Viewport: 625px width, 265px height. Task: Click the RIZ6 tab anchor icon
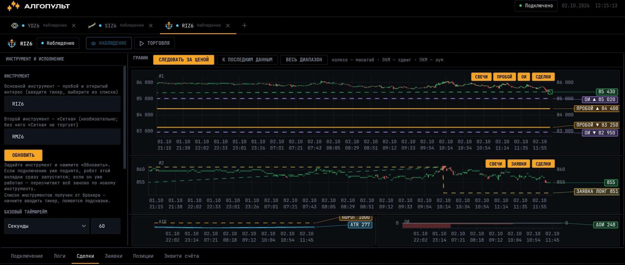point(169,25)
